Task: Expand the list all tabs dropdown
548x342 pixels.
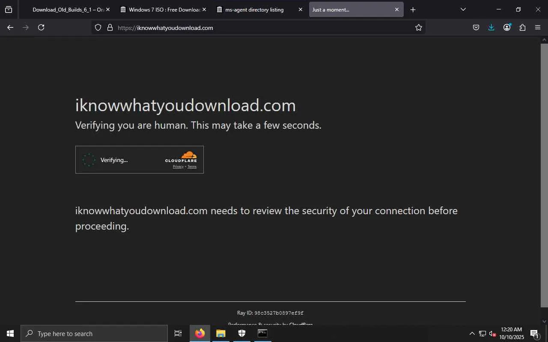Action: pos(463,9)
